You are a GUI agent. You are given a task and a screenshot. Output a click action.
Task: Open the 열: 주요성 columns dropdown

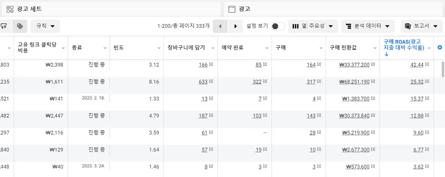(x=313, y=26)
